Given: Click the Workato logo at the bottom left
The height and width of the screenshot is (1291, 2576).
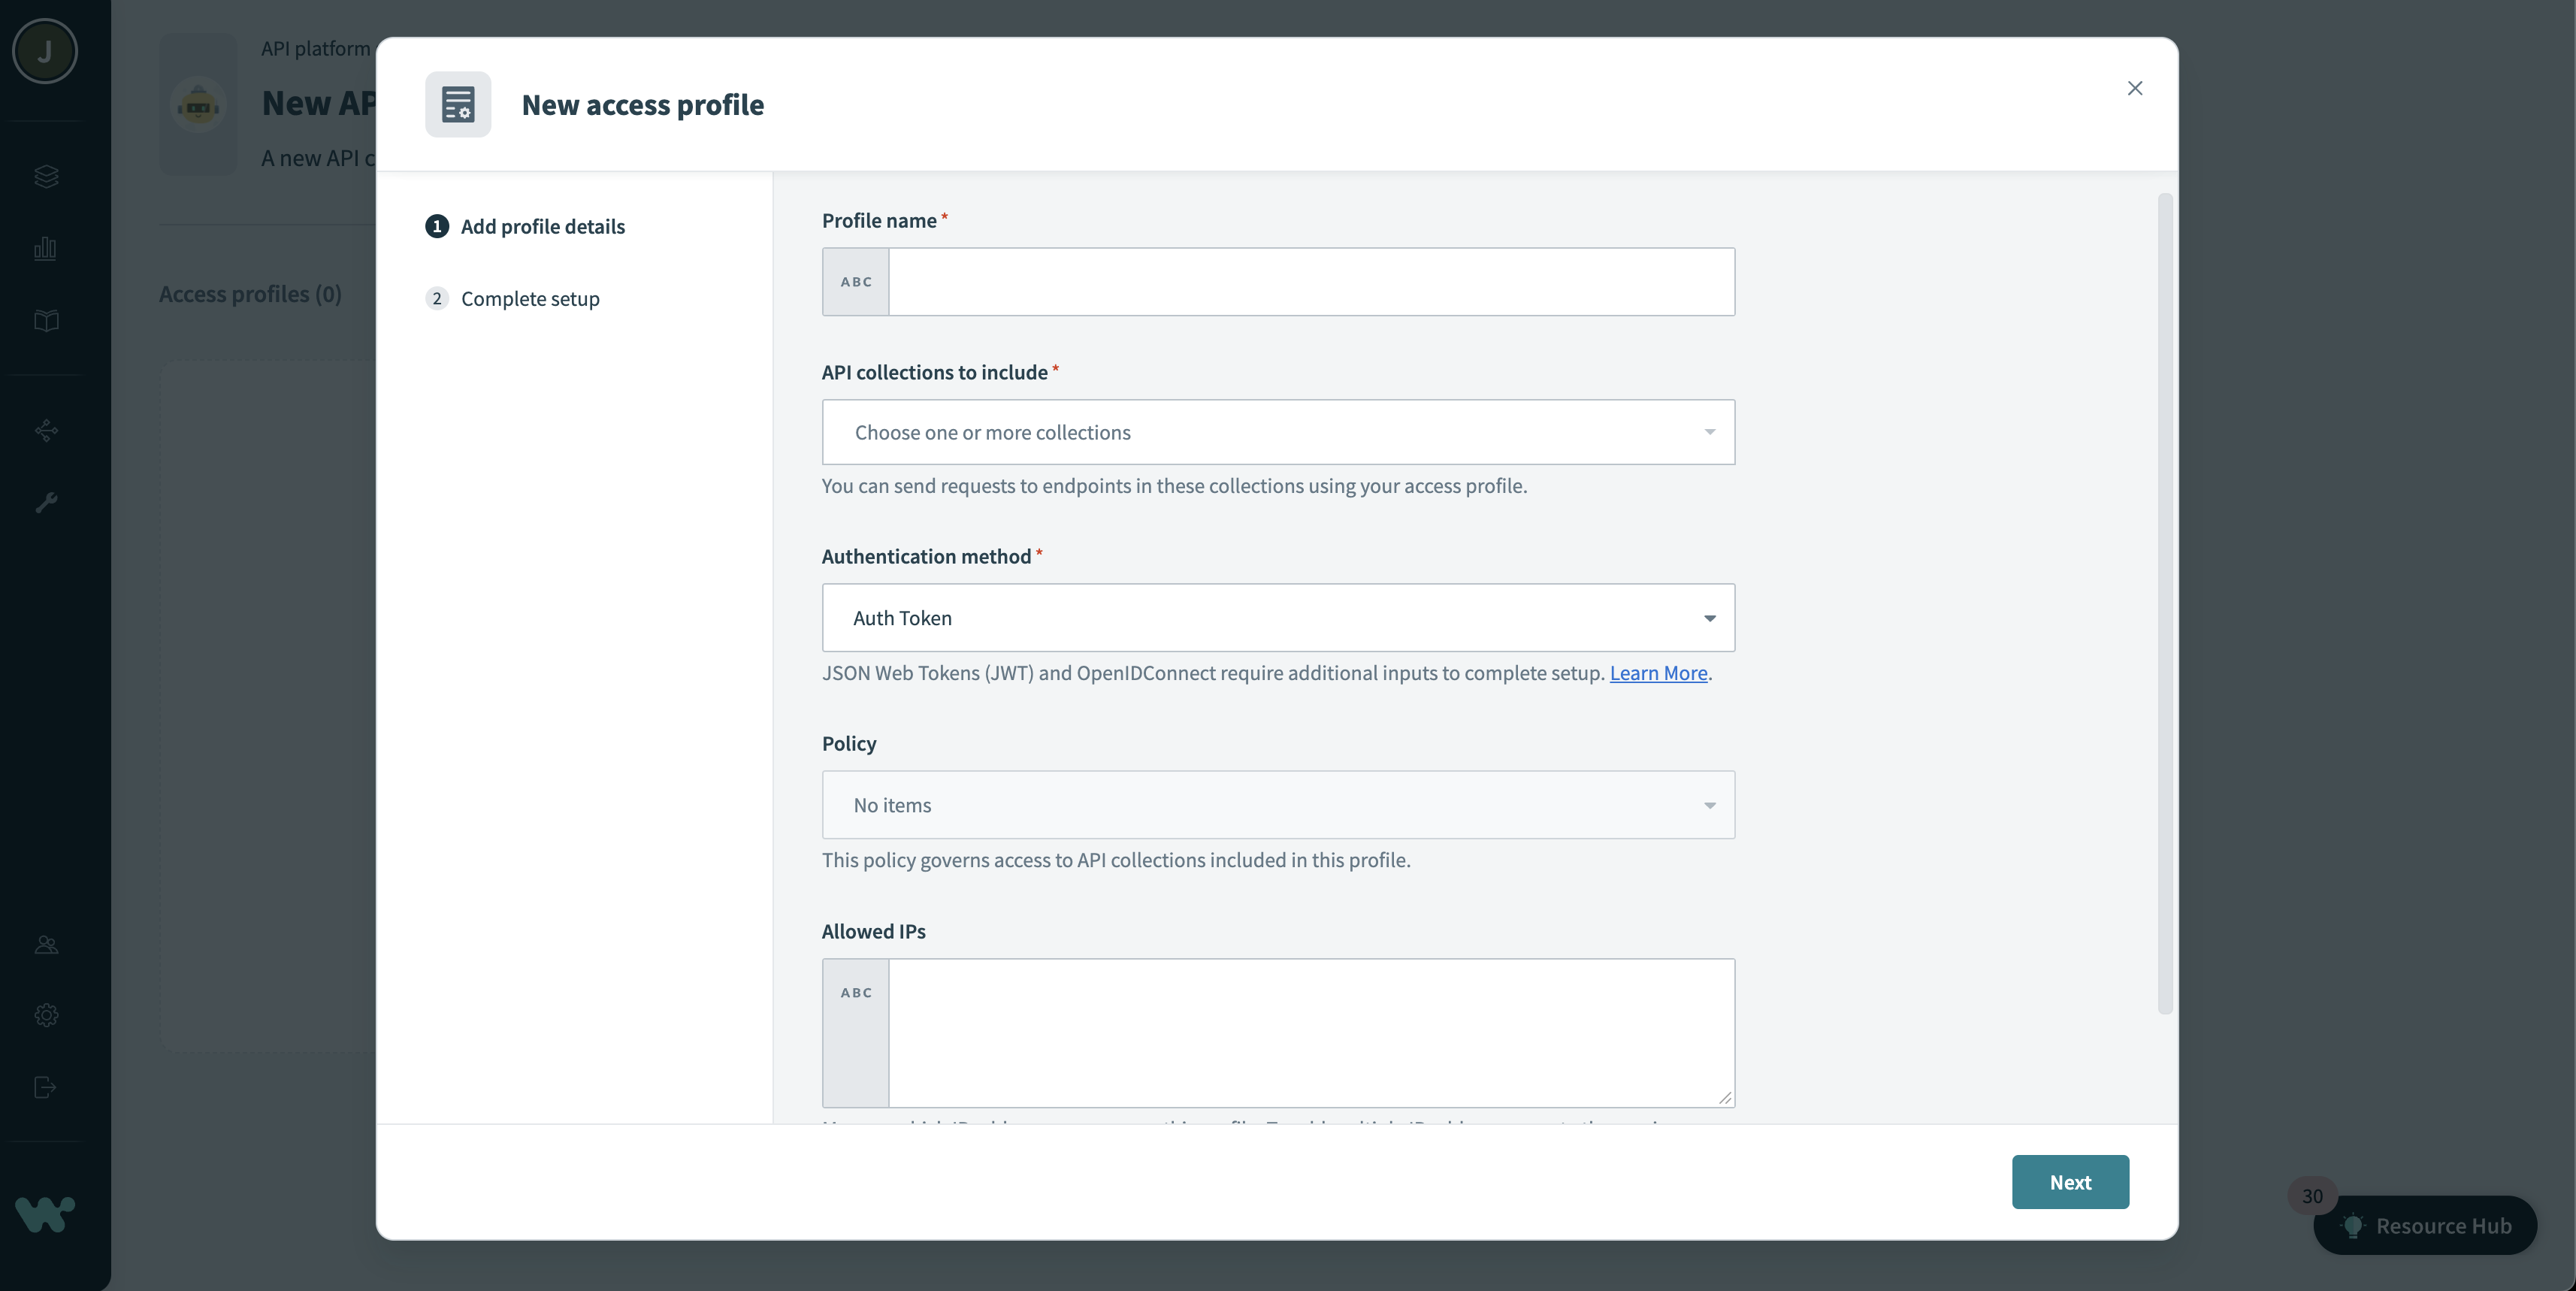Looking at the screenshot, I should tap(44, 1214).
